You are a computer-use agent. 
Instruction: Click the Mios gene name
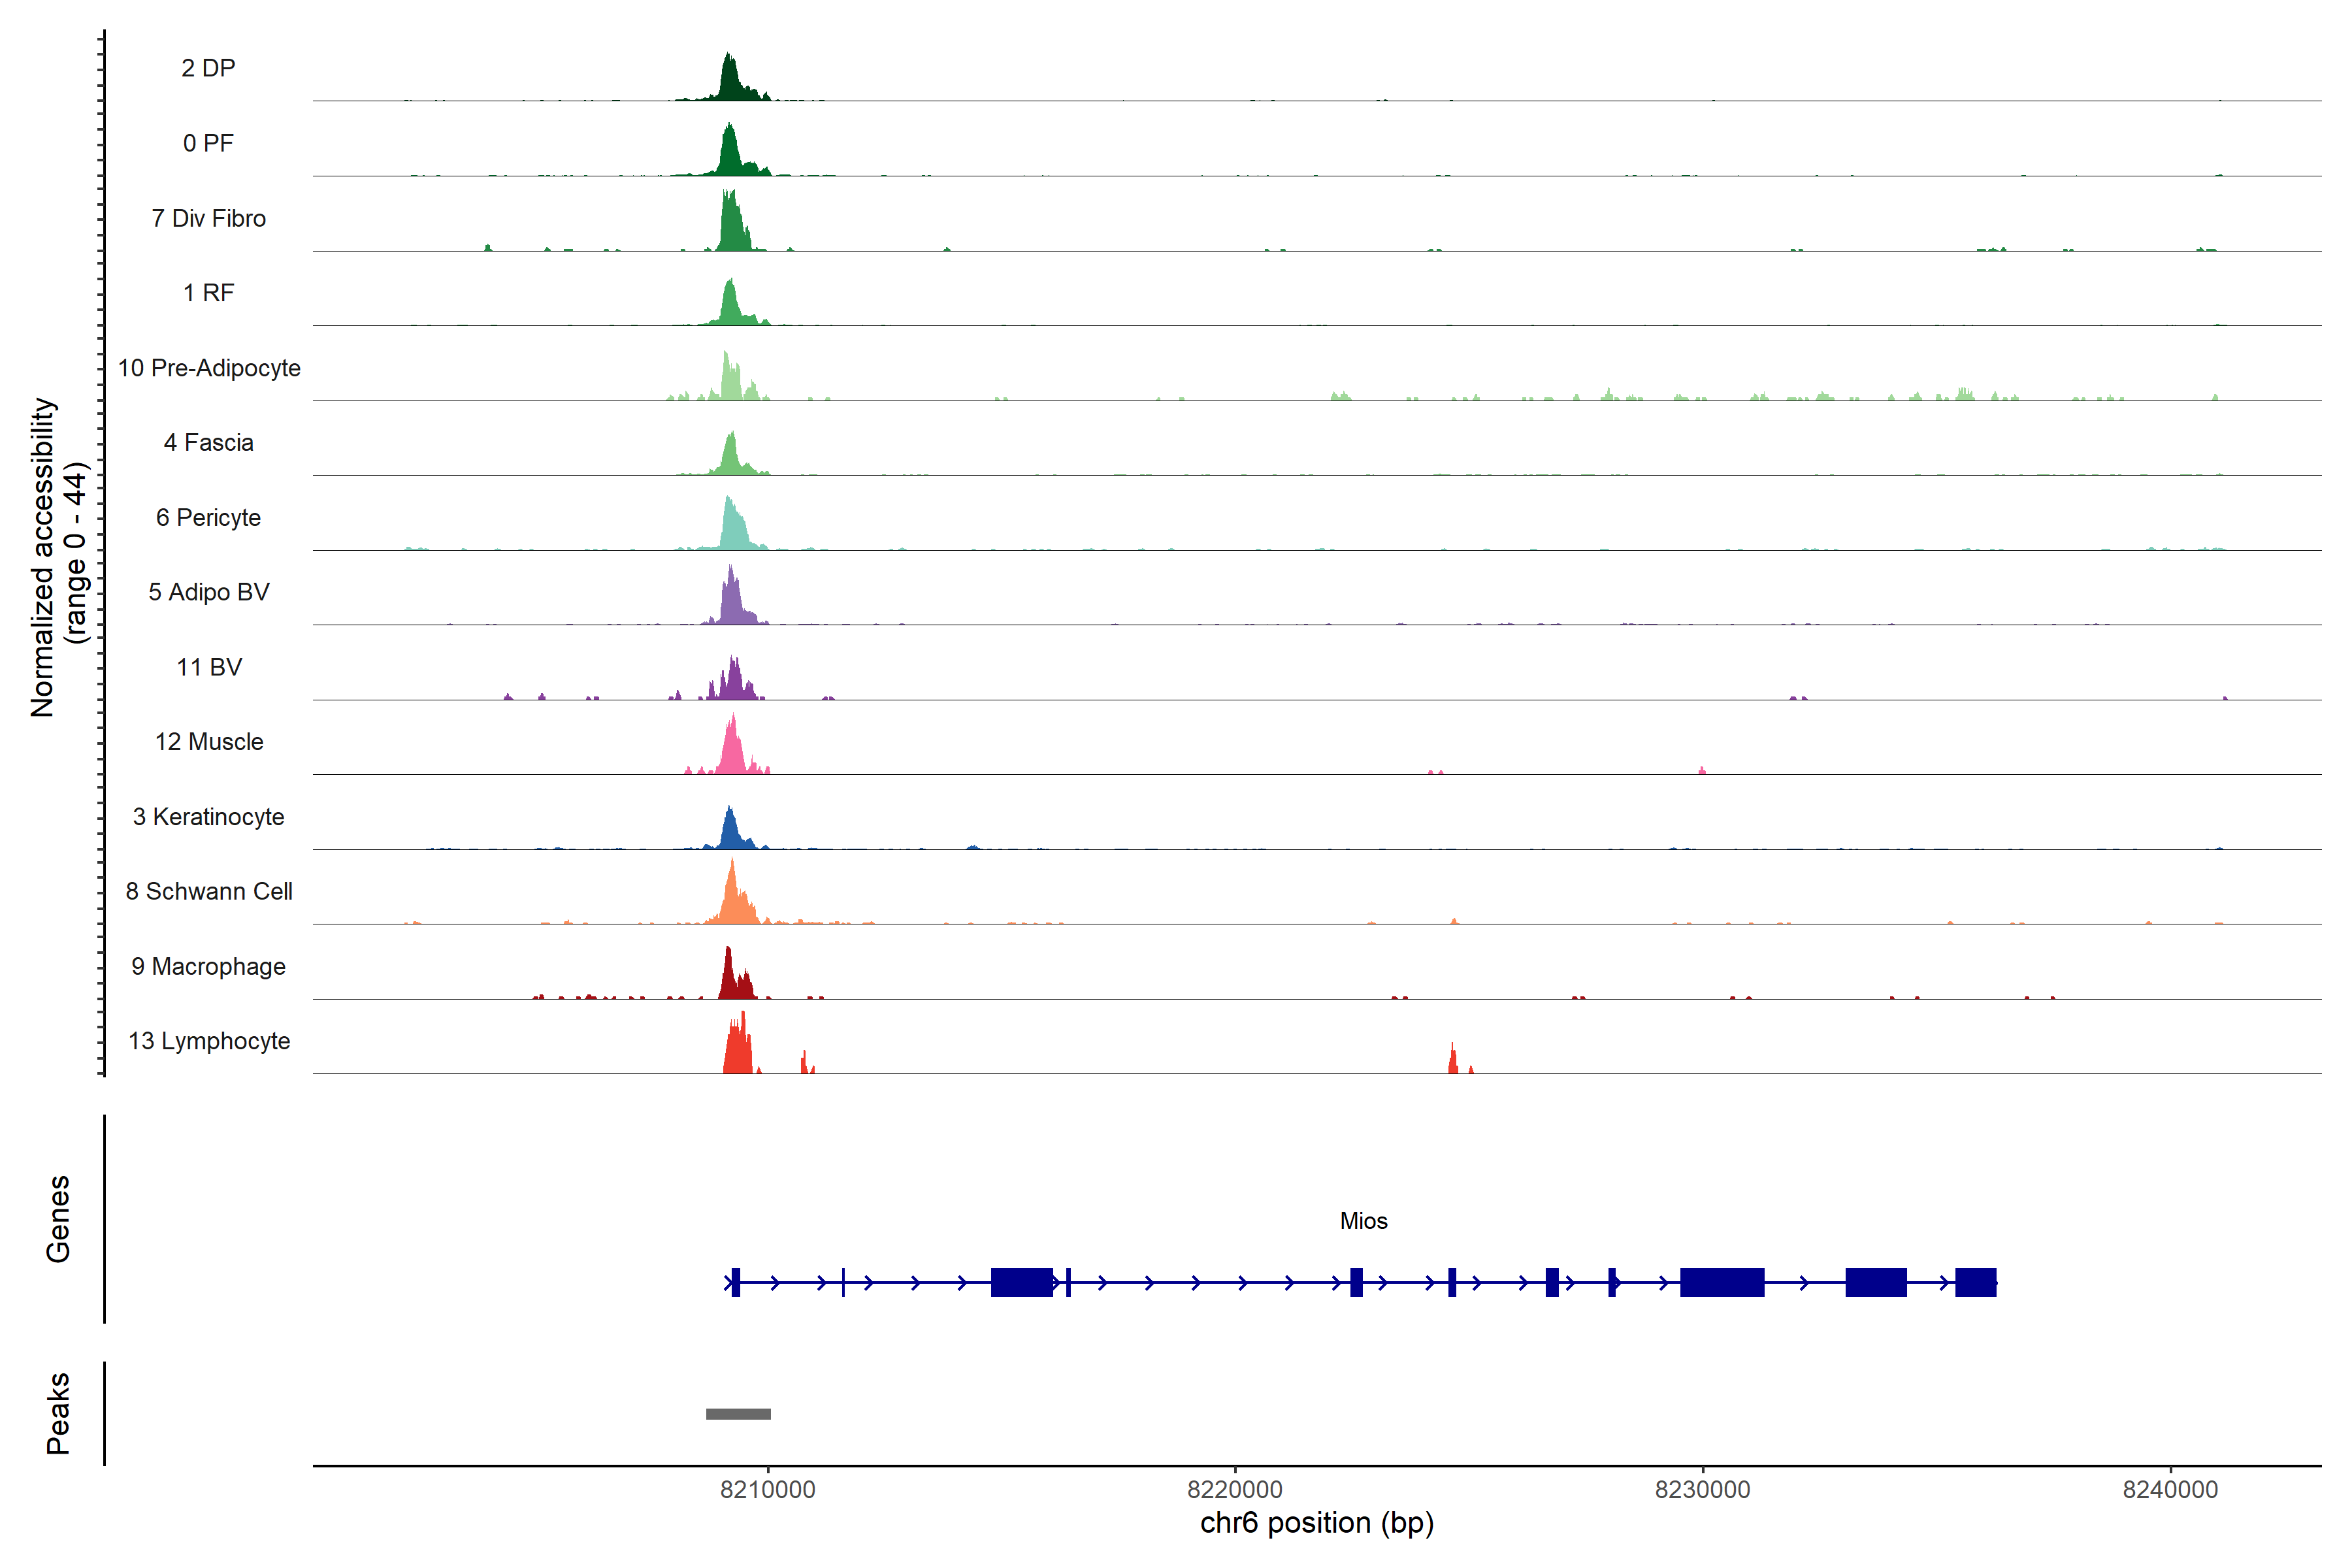tap(1363, 1221)
